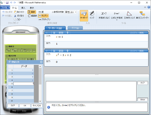Click data dialog scrollbar up arrow

pyautogui.click(x=40, y=66)
